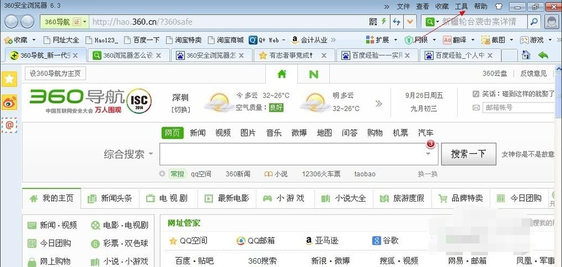Click the T-shirt skin icon
The width and height of the screenshot is (562, 267).
click(x=499, y=6)
